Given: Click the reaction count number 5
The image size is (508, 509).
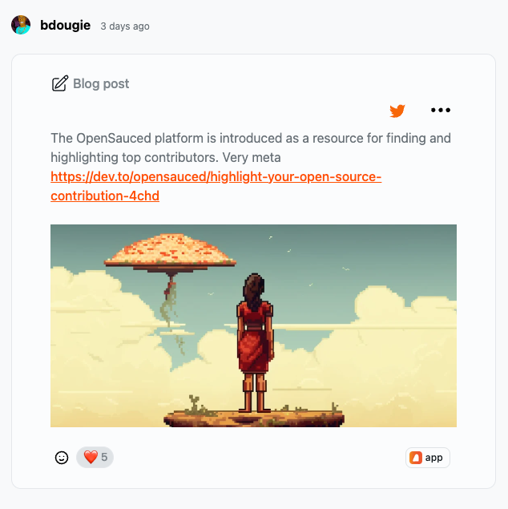Looking at the screenshot, I should pyautogui.click(x=104, y=458).
